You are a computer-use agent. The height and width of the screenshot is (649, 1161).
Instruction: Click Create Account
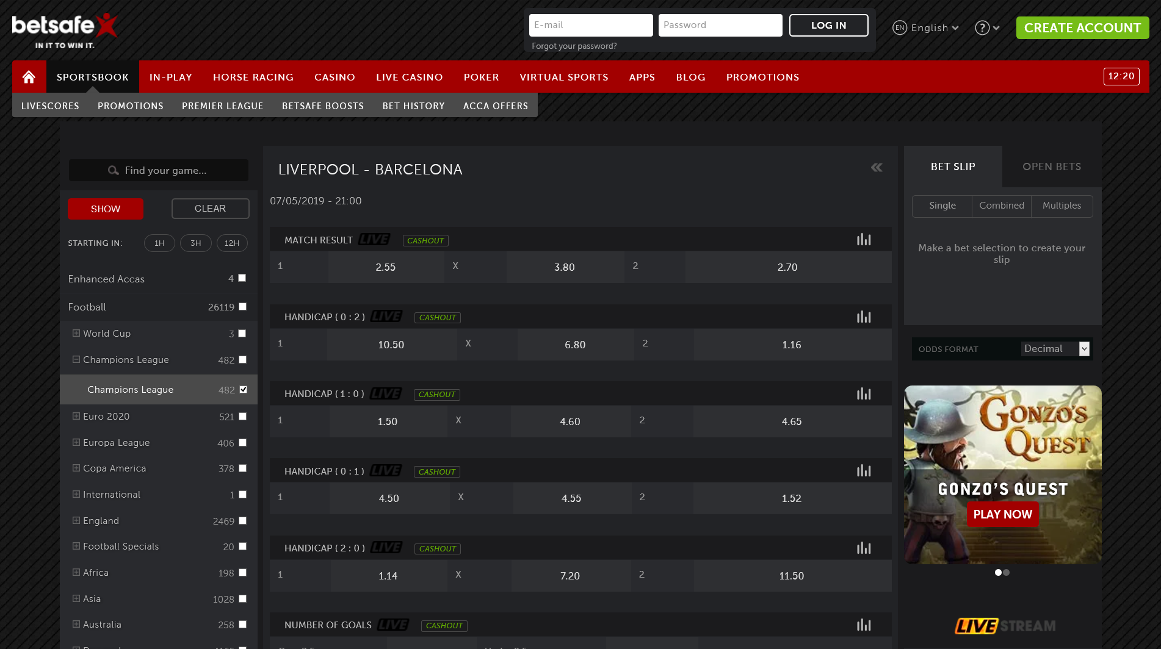pyautogui.click(x=1082, y=28)
